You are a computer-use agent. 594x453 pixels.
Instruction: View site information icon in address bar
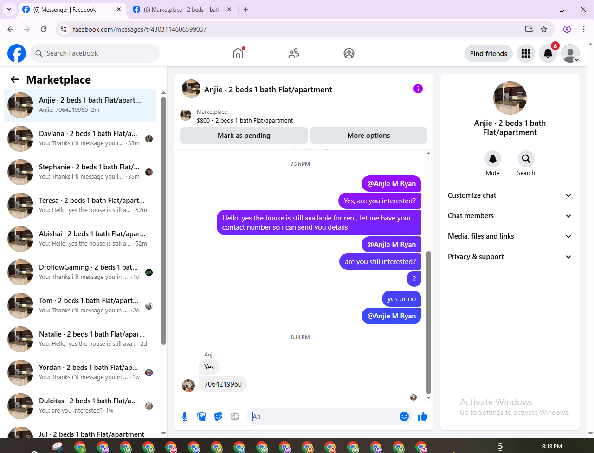[x=64, y=29]
